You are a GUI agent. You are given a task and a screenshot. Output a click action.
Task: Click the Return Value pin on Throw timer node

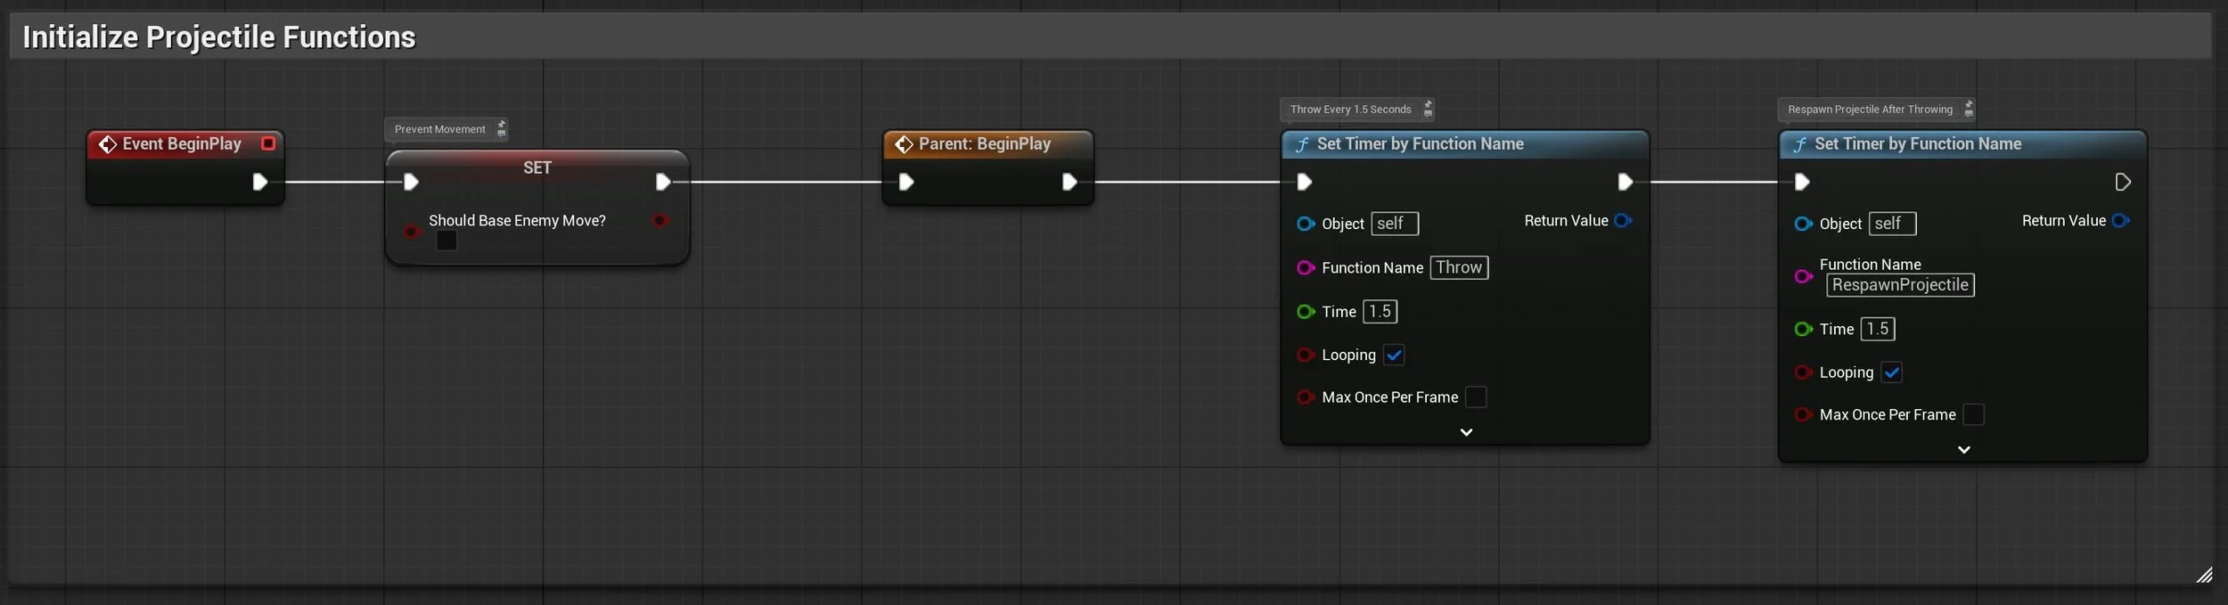(x=1623, y=220)
